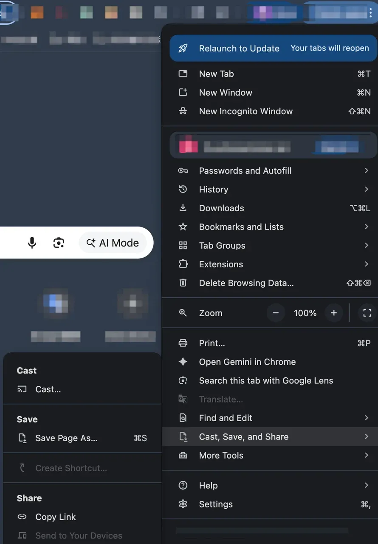The width and height of the screenshot is (378, 544).
Task: Click the trash icon for Delete Browsing Data
Action: (x=183, y=283)
